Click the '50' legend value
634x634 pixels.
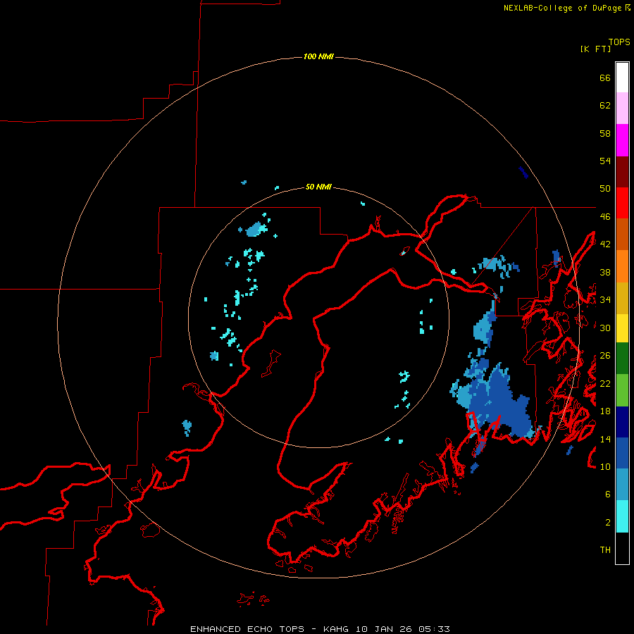click(605, 189)
